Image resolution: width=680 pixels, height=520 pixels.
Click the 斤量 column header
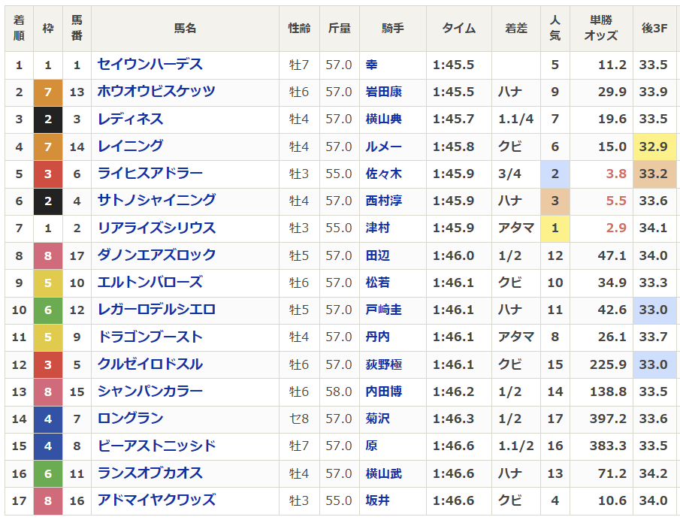(x=340, y=29)
